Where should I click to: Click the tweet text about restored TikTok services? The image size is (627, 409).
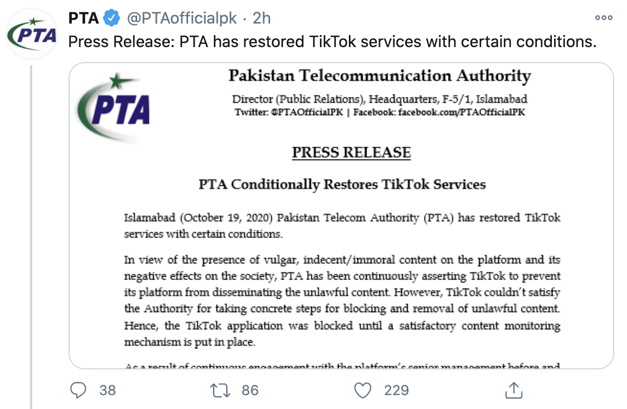coord(332,42)
